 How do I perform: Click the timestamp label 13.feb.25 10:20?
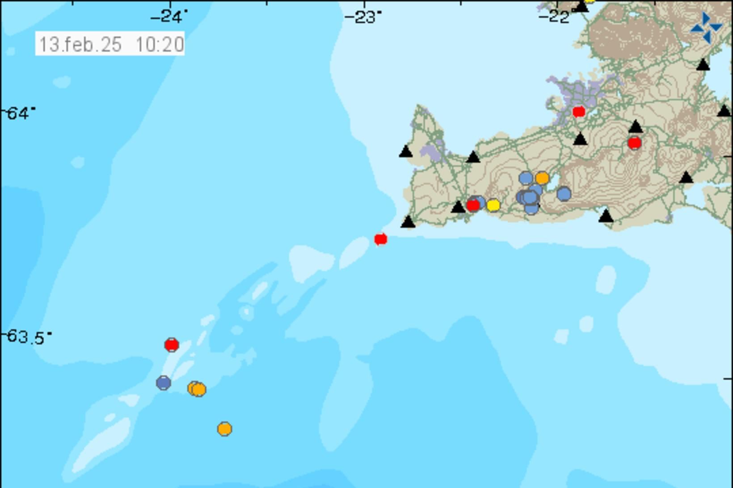[110, 44]
